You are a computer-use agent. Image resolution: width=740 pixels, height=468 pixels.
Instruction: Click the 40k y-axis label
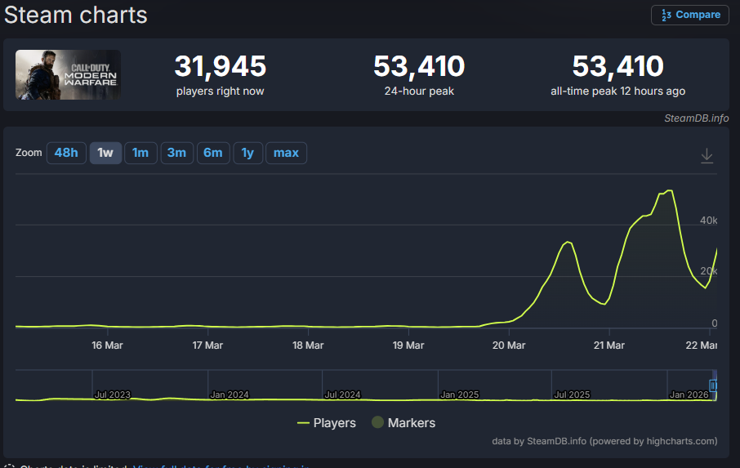(x=708, y=221)
